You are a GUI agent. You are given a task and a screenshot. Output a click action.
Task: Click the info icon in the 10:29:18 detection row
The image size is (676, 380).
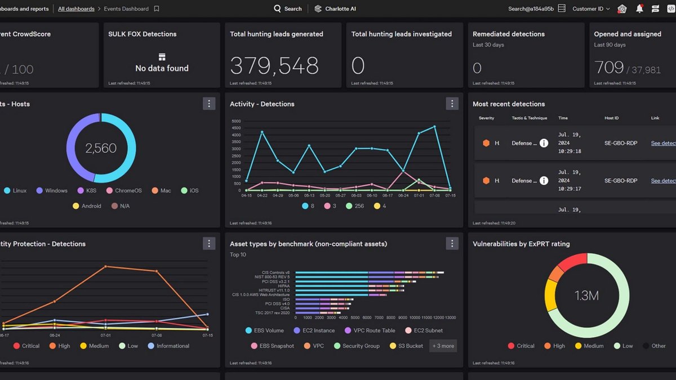(544, 144)
